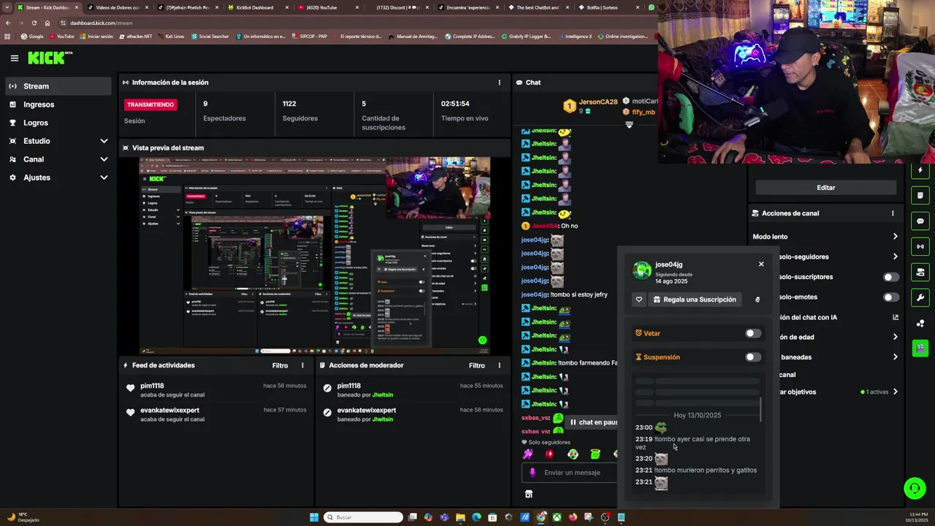The width and height of the screenshot is (935, 526).
Task: Click document icon in right rail
Action: pyautogui.click(x=920, y=195)
